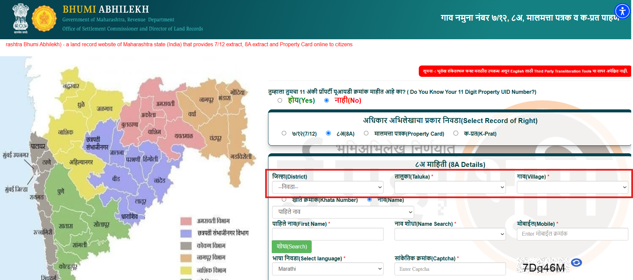633x280 pixels.
Task: Click the Indian national emblem logo
Action: (x=21, y=18)
